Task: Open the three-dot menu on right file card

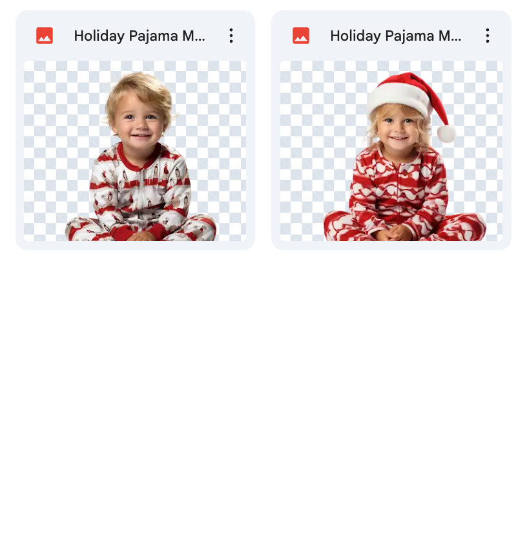Action: (487, 36)
